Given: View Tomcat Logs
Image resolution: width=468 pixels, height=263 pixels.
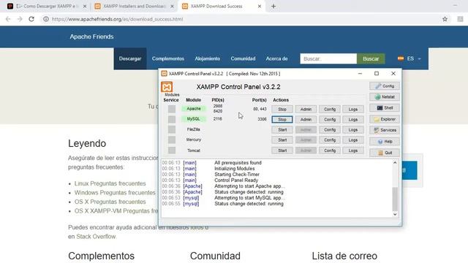Looking at the screenshot, I should point(353,150).
